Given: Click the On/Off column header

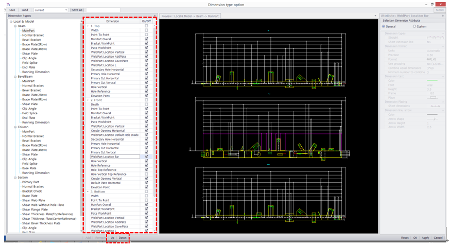Looking at the screenshot, I should coord(146,21).
